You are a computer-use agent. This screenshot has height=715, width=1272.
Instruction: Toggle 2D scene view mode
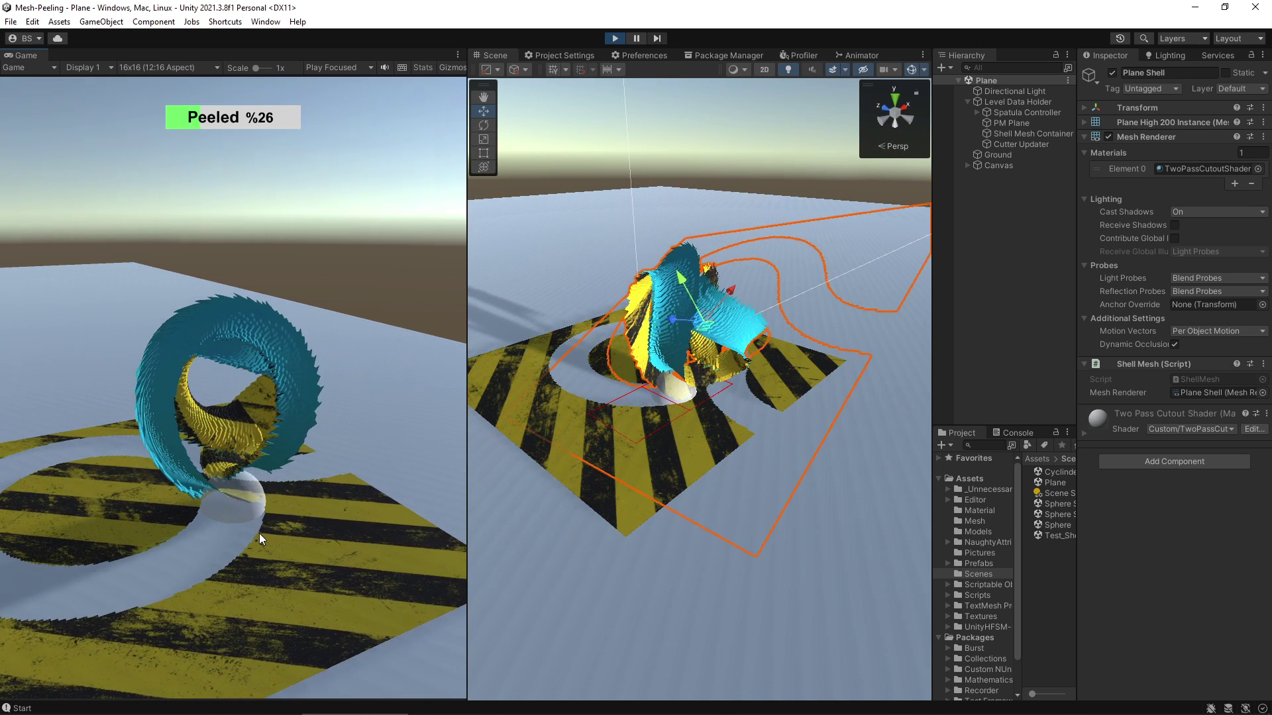765,70
